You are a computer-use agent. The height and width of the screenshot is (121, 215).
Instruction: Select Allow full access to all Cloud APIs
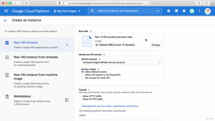pyautogui.click(x=83, y=75)
